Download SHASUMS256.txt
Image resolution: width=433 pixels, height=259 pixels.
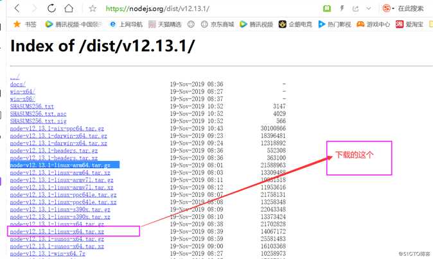(32, 106)
